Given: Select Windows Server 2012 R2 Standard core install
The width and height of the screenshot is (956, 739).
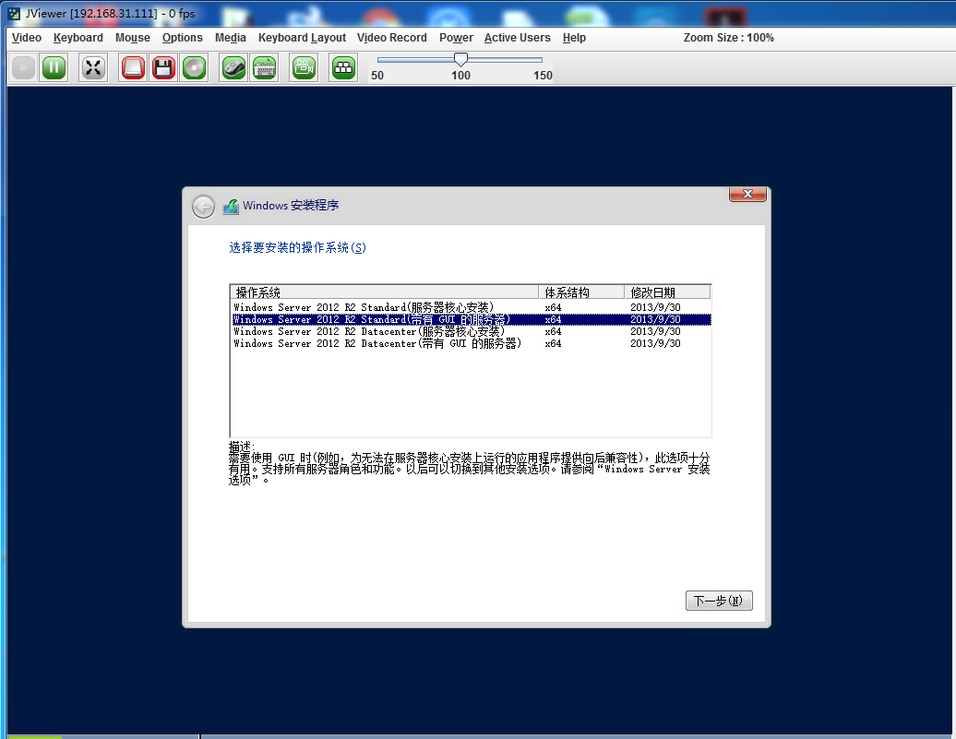Looking at the screenshot, I should pos(364,307).
